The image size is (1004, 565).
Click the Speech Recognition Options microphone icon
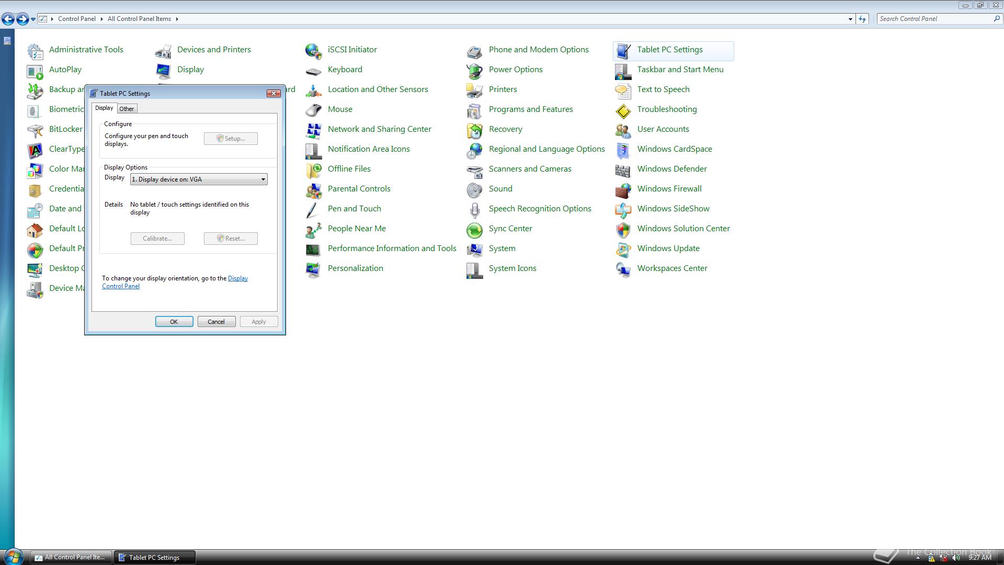(475, 210)
